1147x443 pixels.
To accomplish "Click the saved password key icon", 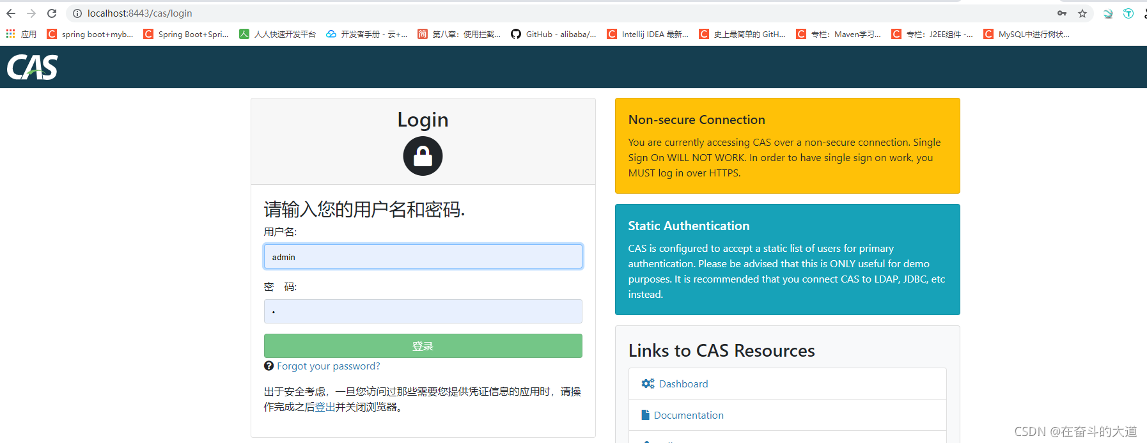I will pyautogui.click(x=1062, y=13).
